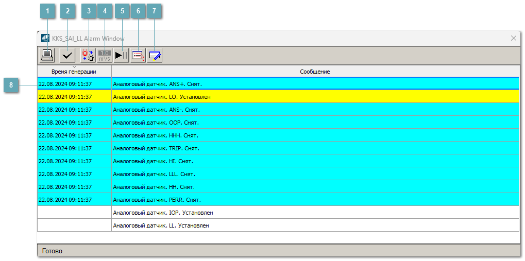This screenshot has width=525, height=261.
Task: Expand sort arrow above Время генерации
Action: [x=74, y=67]
